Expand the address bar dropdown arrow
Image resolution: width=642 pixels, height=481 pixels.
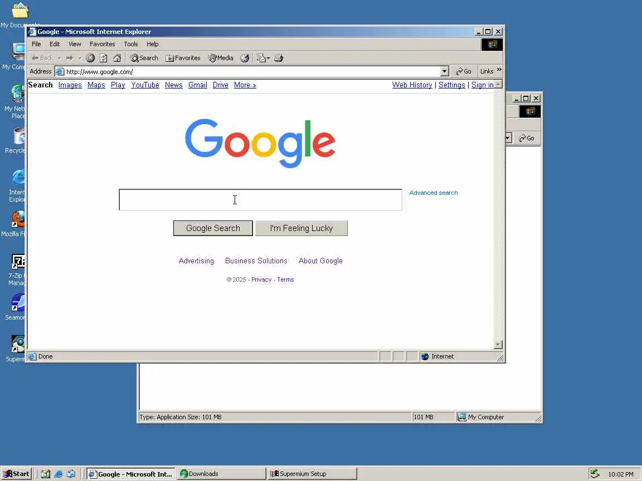coord(445,72)
